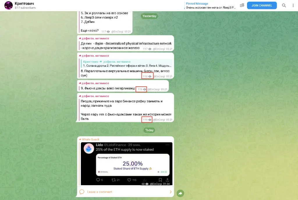Click the JOIN CHANNEL button

262,6
